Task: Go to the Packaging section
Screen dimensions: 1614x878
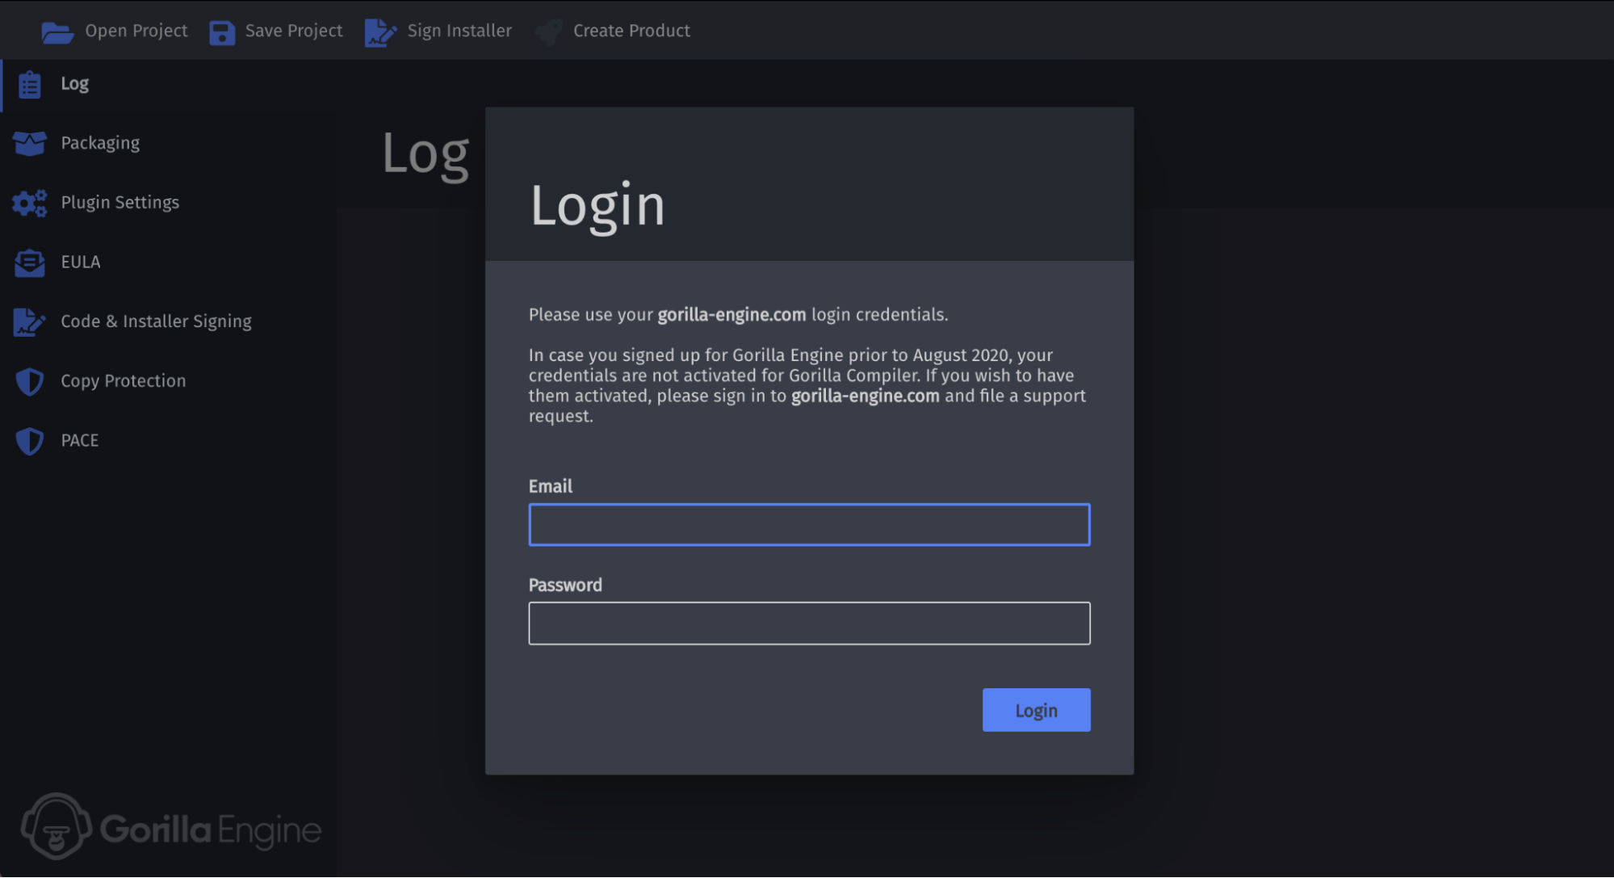Action: point(100,143)
